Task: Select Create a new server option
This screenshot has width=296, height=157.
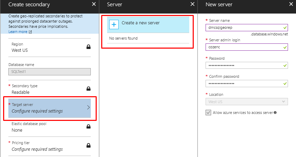Action: 148,25
